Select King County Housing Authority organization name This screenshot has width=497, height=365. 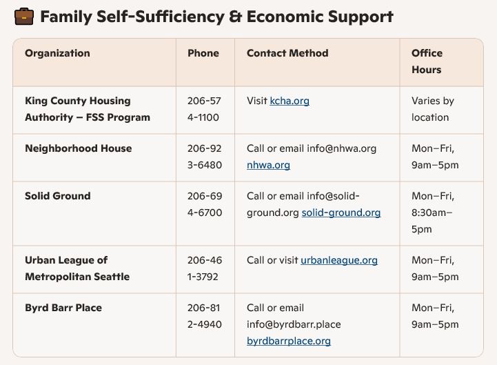tap(88, 109)
